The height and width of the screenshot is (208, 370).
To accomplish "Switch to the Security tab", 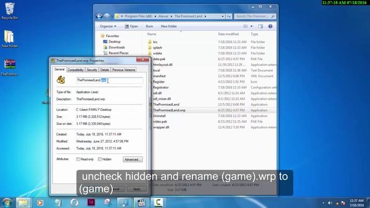I will coord(92,70).
